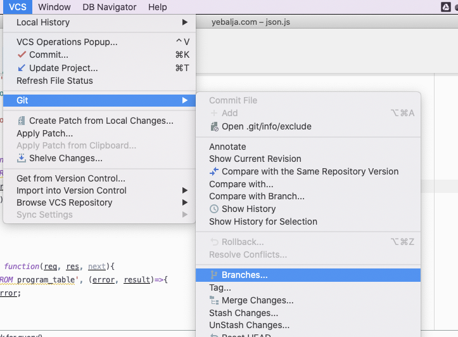Click the 'next' parameter in the code

click(97, 266)
